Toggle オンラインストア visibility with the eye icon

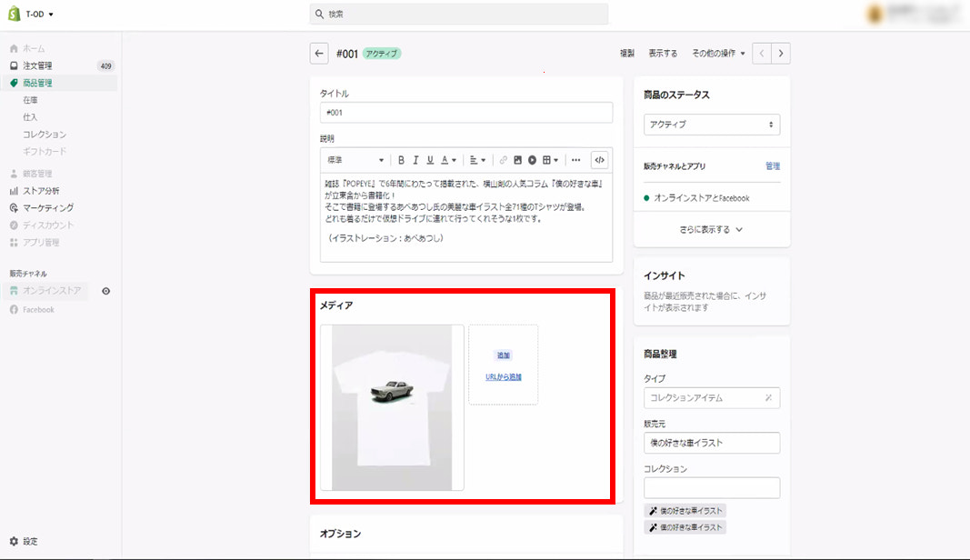[x=107, y=291]
